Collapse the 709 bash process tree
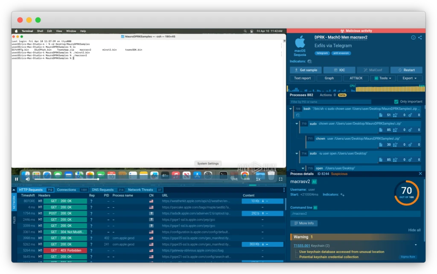The height and width of the screenshot is (274, 437). pos(291,109)
